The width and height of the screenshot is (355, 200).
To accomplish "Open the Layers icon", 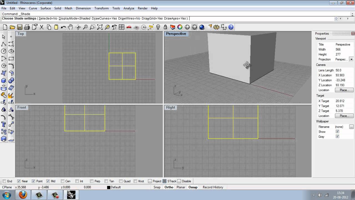I will (x=173, y=27).
